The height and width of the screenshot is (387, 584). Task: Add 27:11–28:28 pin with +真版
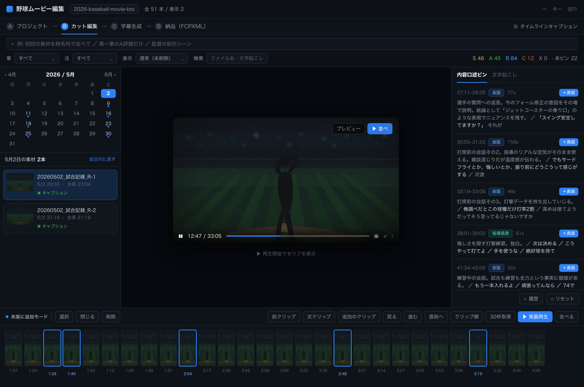point(569,93)
